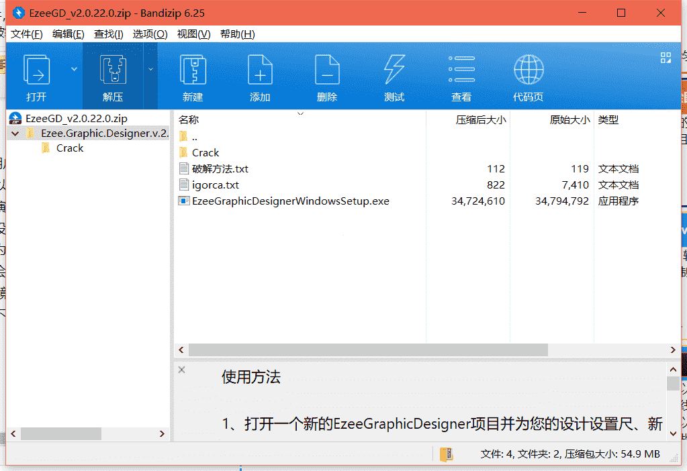Click file list horizontal scrollbar thumb
The height and width of the screenshot is (471, 687).
[x=368, y=350]
